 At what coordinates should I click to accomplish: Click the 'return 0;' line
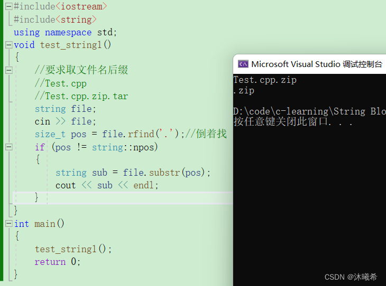click(x=58, y=262)
